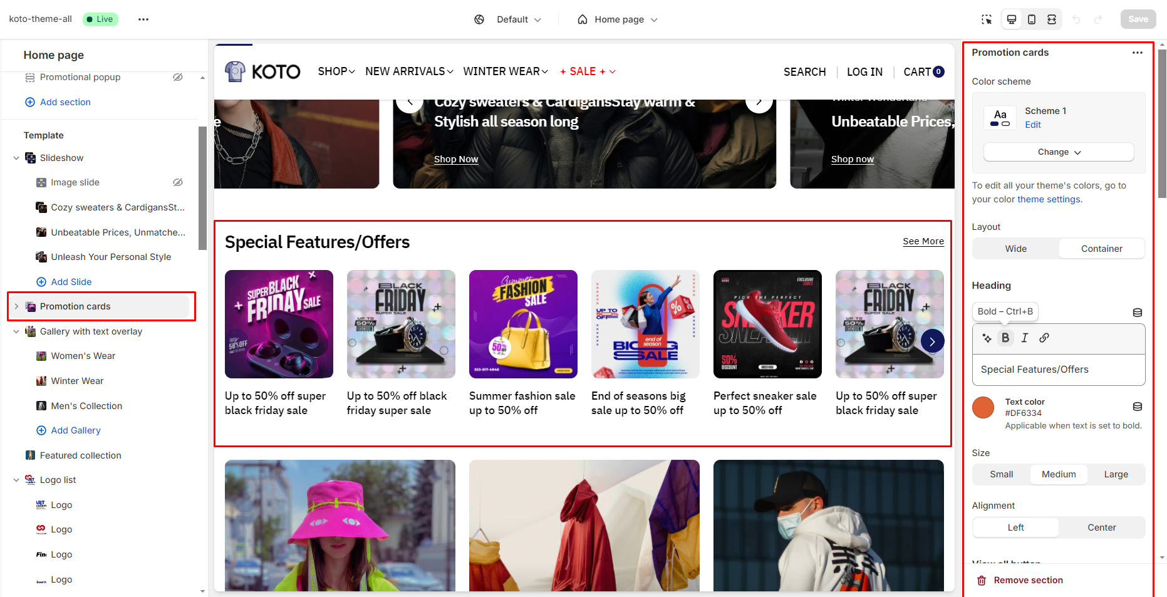Switch to mobile preview icon

[x=1032, y=19]
